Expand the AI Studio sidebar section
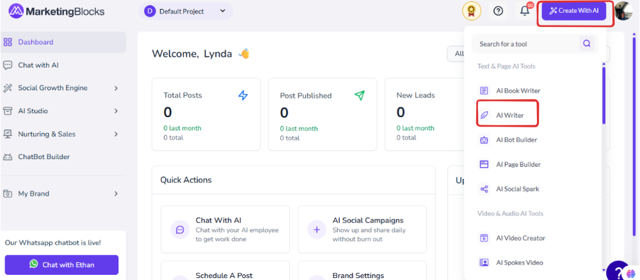This screenshot has width=640, height=280. point(63,111)
